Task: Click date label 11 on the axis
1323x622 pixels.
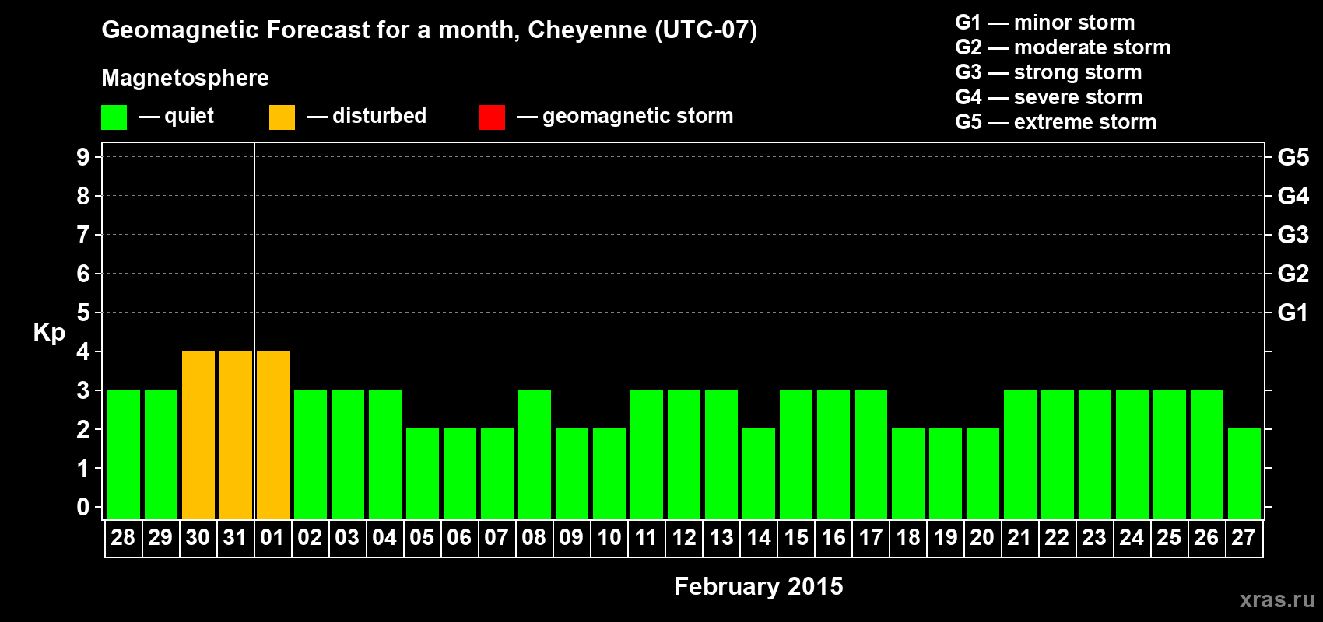Action: [x=646, y=537]
